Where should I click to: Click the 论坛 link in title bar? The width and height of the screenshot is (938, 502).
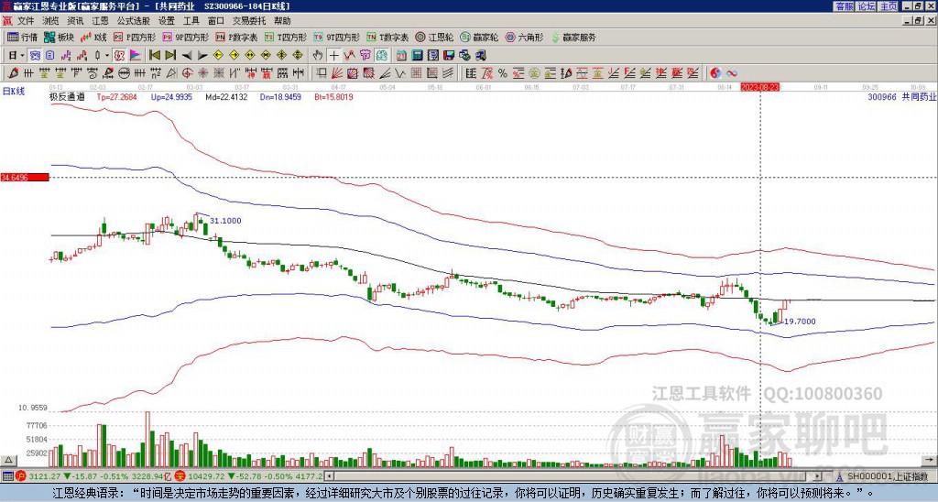pyautogui.click(x=866, y=6)
